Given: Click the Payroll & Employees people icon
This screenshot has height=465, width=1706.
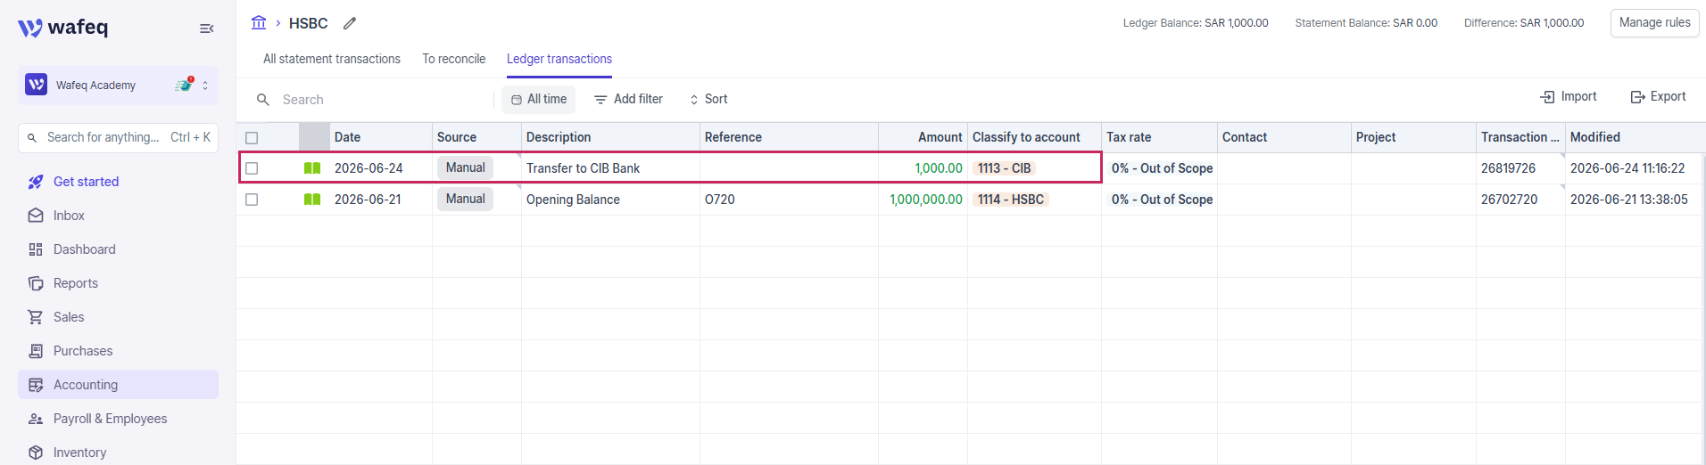Looking at the screenshot, I should [36, 419].
